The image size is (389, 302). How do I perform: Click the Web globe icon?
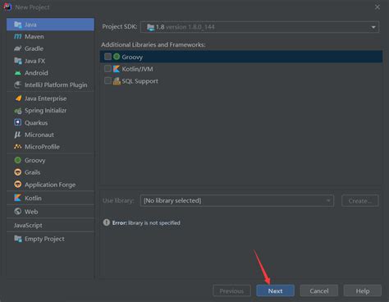(18, 212)
